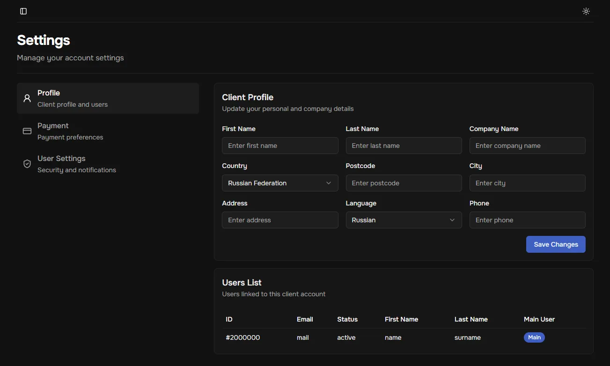The width and height of the screenshot is (610, 366).
Task: Click the Payment credit card icon
Action: (27, 131)
